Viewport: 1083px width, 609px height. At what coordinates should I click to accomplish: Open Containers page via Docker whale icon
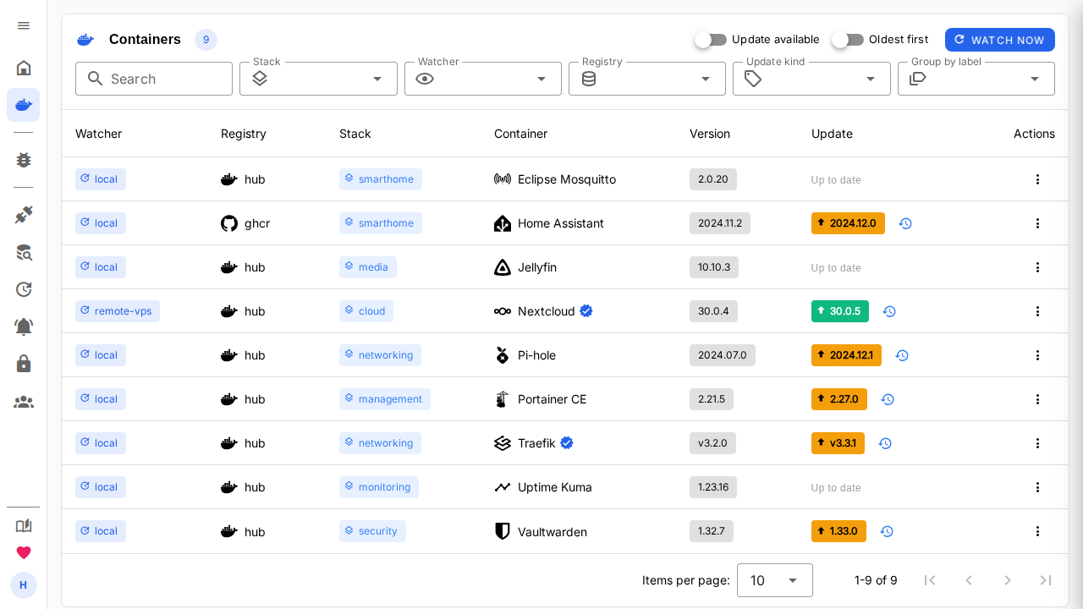pyautogui.click(x=24, y=105)
